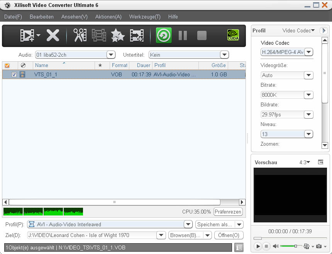Uncheck the VTS_01_1 file checkbox

click(14, 75)
